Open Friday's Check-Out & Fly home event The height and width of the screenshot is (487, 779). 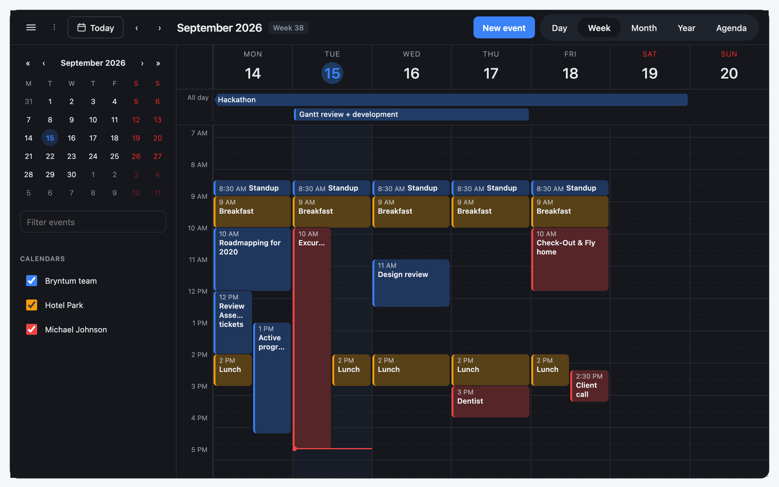click(570, 259)
